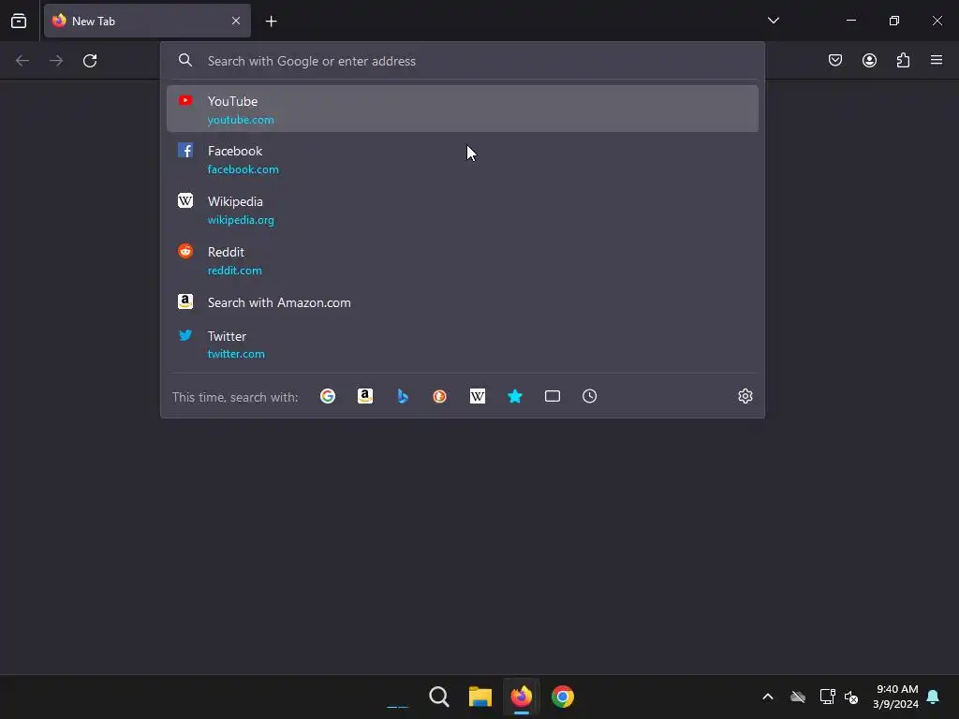Open the Firefox View icon
This screenshot has width=959, height=719.
19,21
